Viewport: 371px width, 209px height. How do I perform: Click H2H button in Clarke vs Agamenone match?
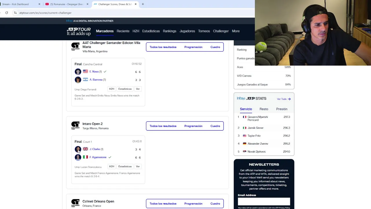tap(112, 166)
